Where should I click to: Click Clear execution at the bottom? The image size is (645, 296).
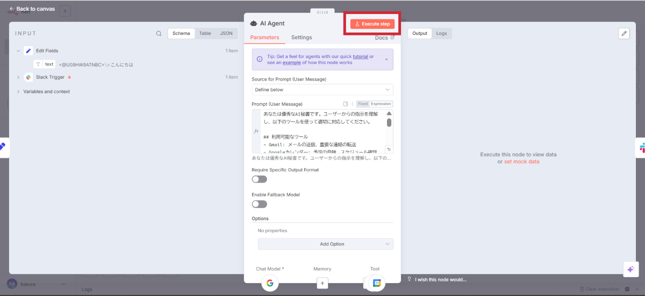pyautogui.click(x=603, y=289)
